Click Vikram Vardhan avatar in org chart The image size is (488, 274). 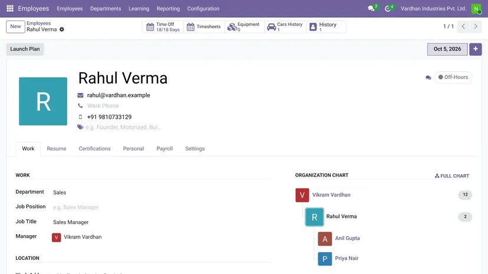click(x=302, y=195)
